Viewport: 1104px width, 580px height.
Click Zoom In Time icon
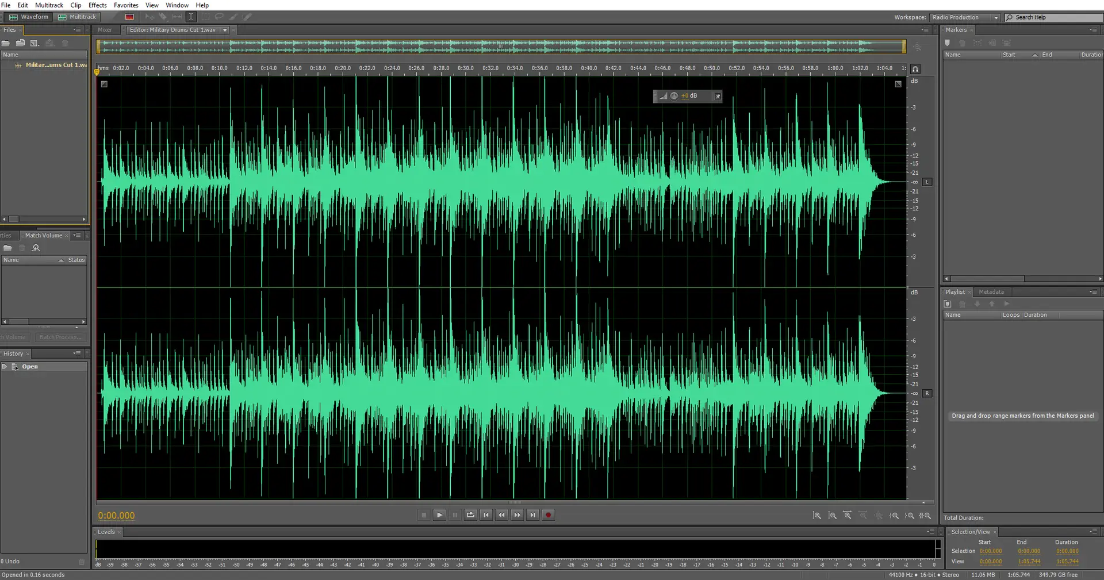tap(848, 516)
